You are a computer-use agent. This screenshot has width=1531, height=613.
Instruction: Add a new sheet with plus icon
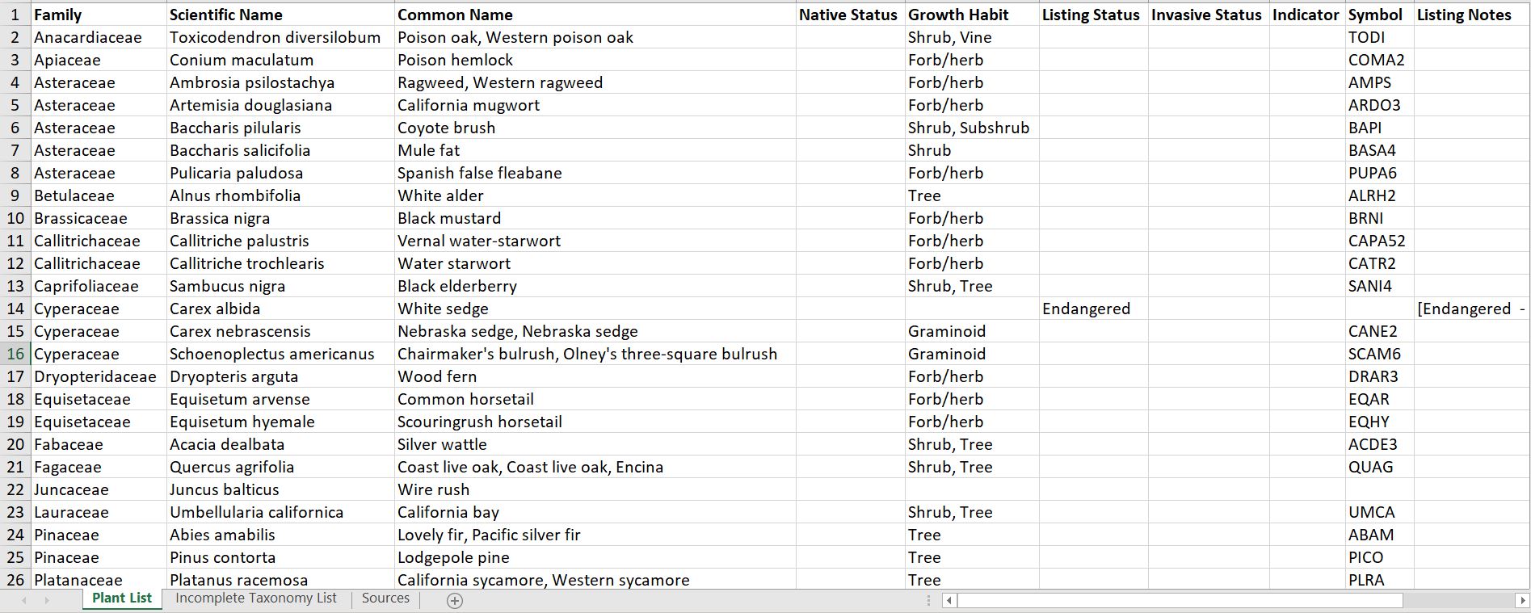455,600
